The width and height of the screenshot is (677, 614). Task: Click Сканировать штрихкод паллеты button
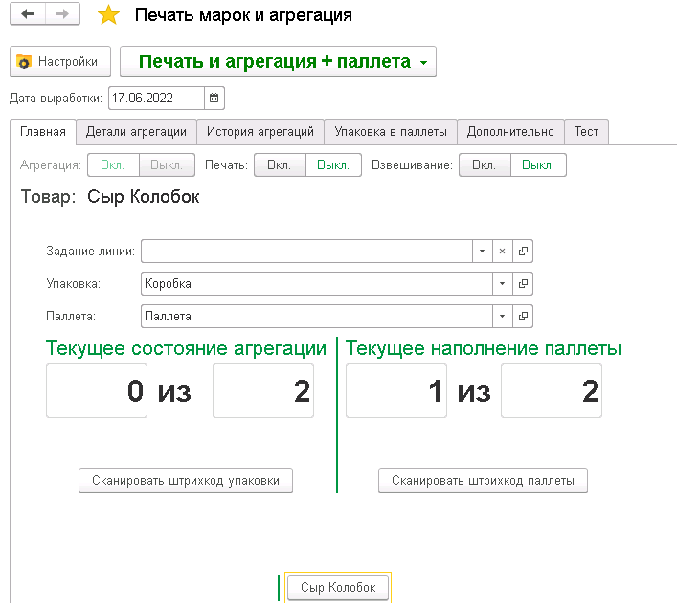(x=483, y=481)
